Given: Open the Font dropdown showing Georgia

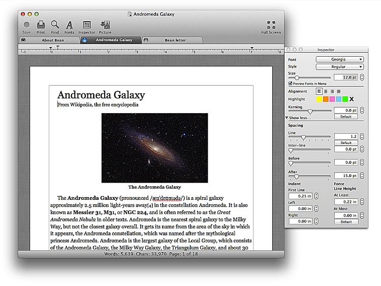Looking at the screenshot, I should (339, 59).
